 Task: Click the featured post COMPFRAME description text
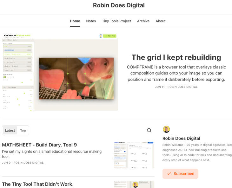176,73
